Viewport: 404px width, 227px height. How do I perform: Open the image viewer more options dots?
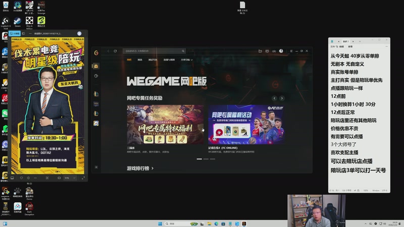tap(30, 33)
